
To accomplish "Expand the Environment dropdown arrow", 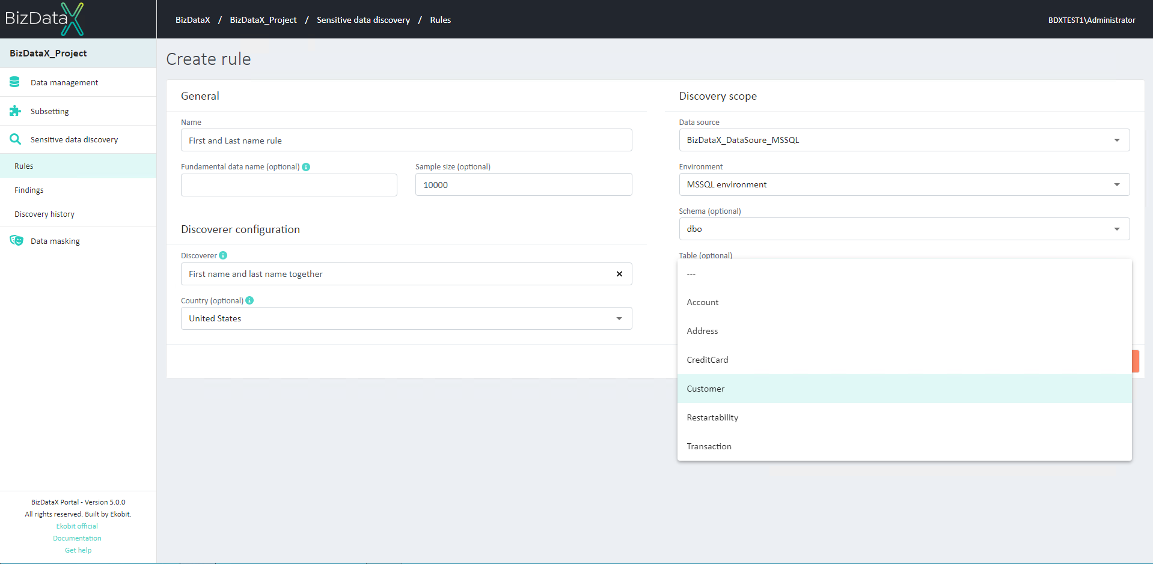I will [x=1117, y=184].
